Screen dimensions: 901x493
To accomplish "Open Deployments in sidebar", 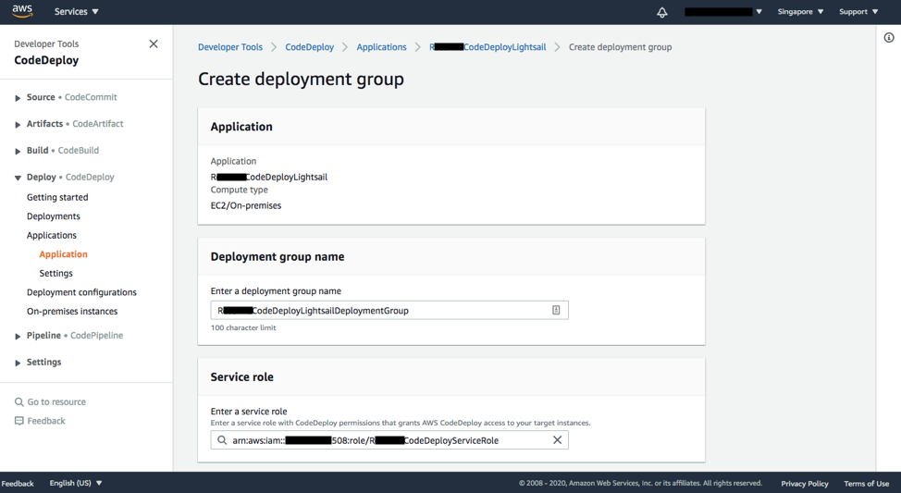I will click(x=54, y=216).
